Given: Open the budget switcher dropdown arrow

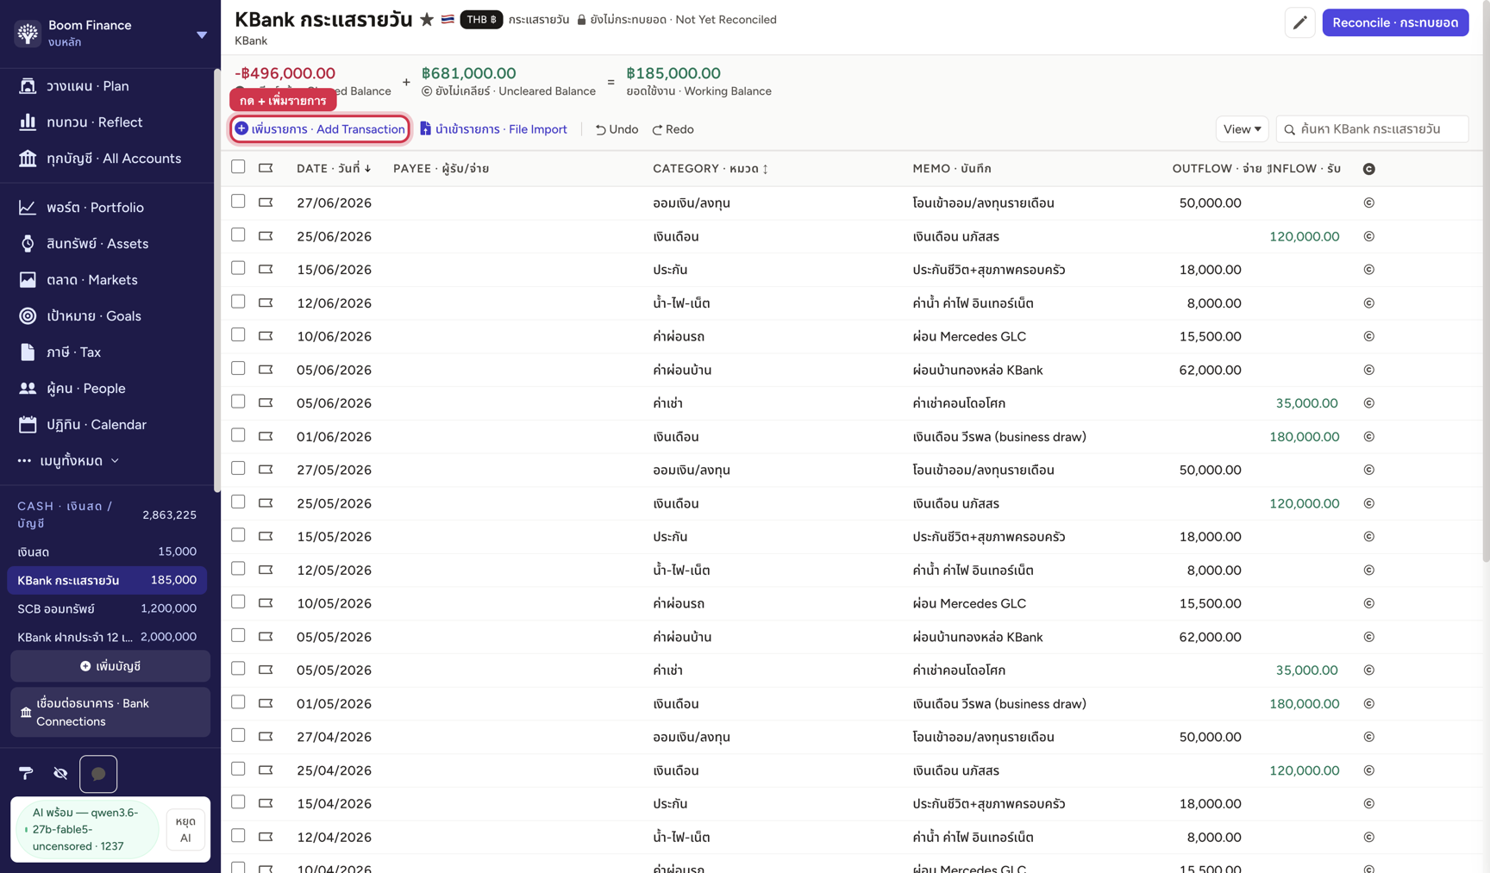Looking at the screenshot, I should coord(201,35).
